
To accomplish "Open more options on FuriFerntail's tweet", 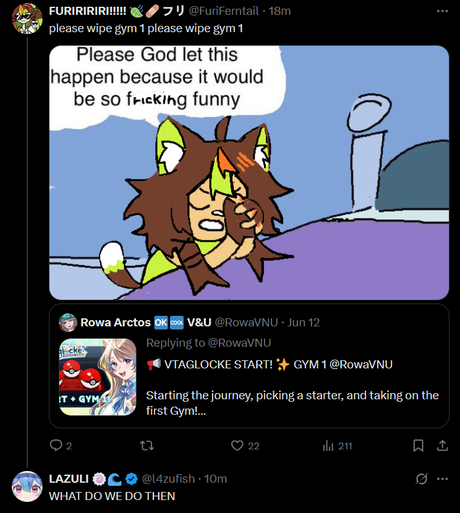I will click(x=442, y=11).
